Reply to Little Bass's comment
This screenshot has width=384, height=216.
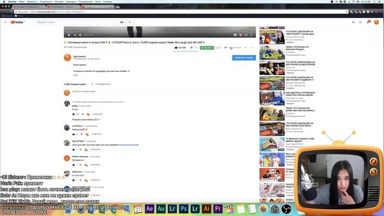coord(97,134)
